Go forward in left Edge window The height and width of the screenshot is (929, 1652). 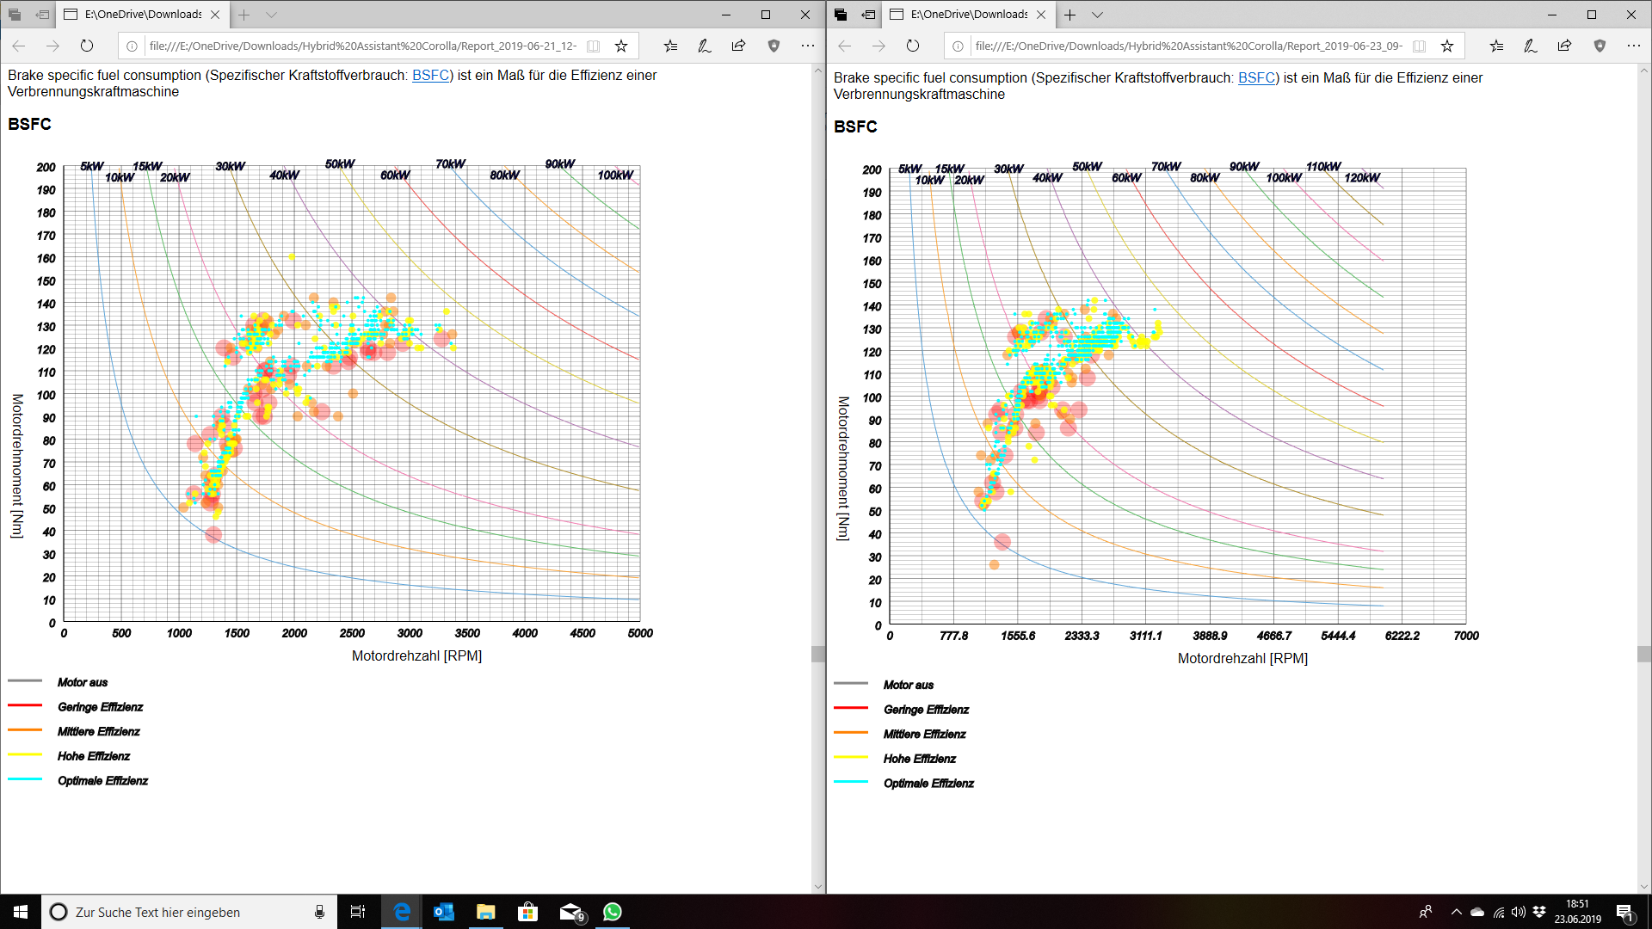52,46
